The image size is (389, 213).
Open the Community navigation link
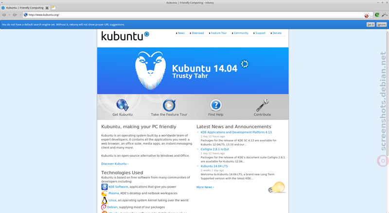tap(241, 33)
